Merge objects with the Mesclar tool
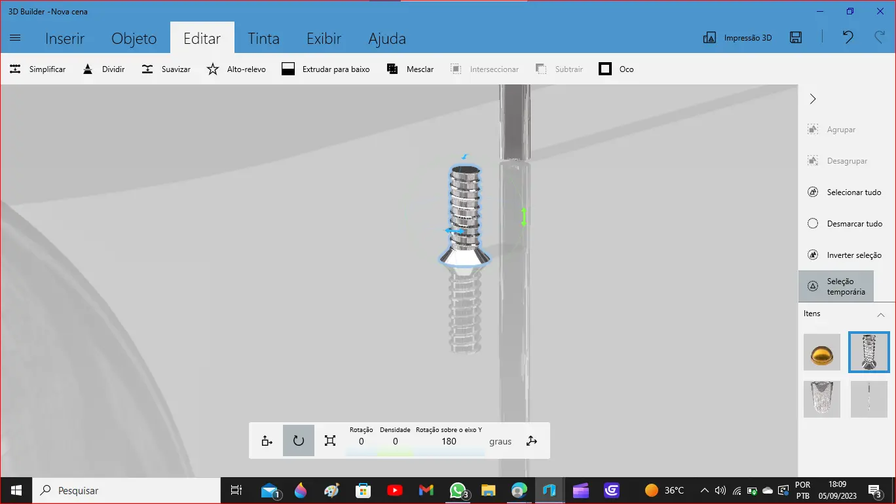This screenshot has width=896, height=504. click(x=409, y=69)
